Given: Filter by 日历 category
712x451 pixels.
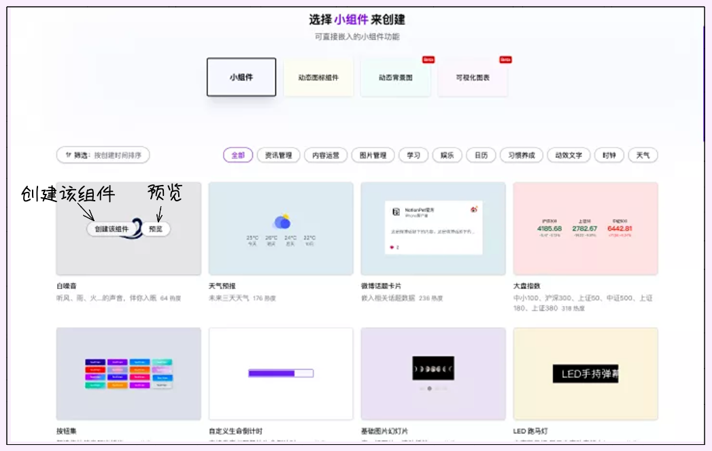Looking at the screenshot, I should tap(481, 155).
